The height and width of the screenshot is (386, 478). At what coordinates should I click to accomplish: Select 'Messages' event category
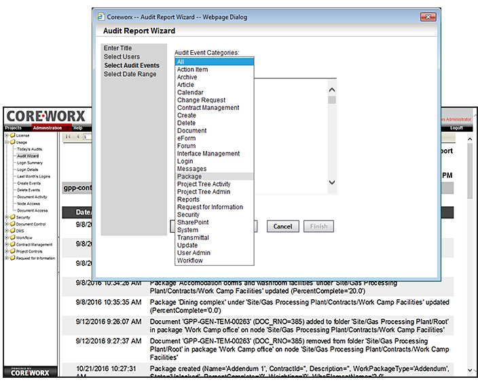[x=214, y=169]
